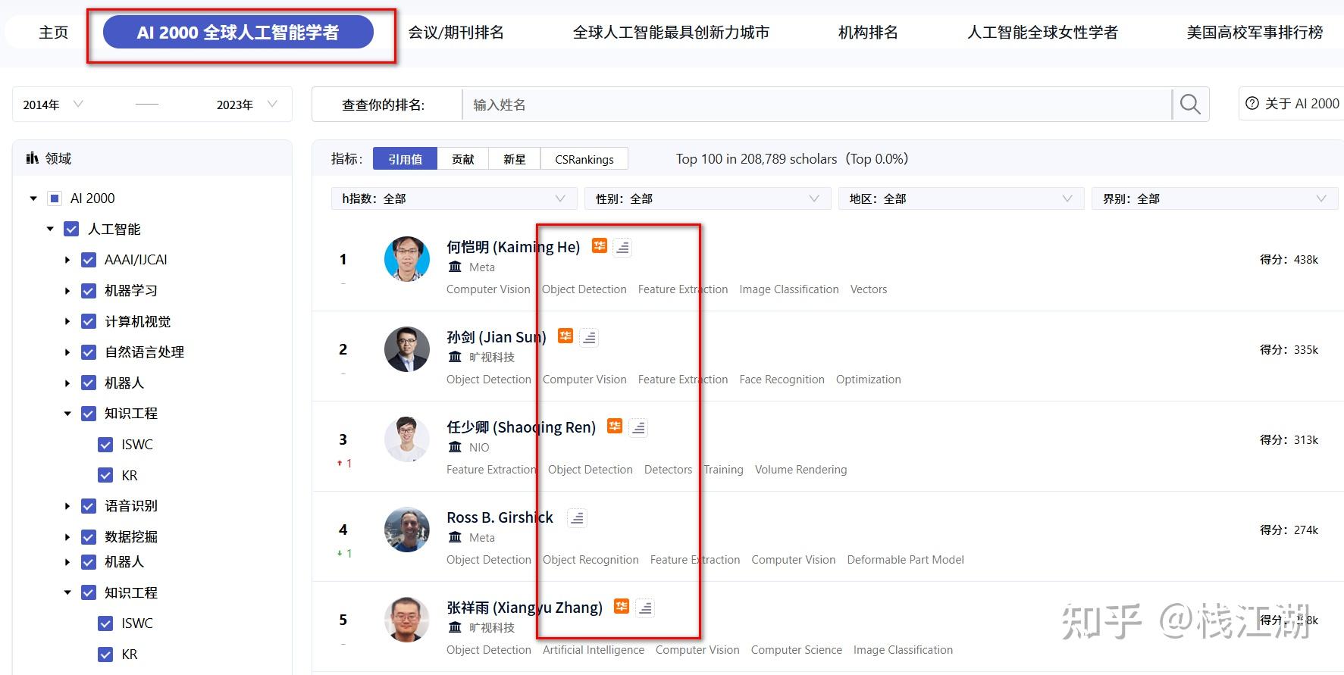Expand the 语音识别 tree node
1344x675 pixels.
click(x=67, y=506)
